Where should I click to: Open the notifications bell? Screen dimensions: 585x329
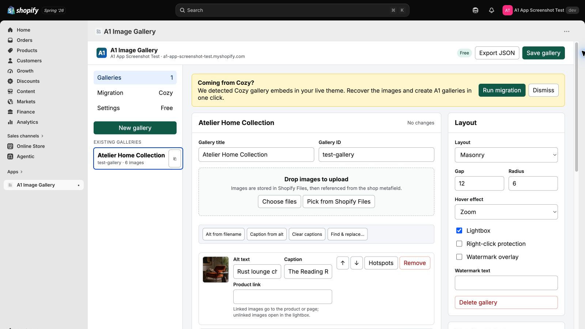point(491,10)
